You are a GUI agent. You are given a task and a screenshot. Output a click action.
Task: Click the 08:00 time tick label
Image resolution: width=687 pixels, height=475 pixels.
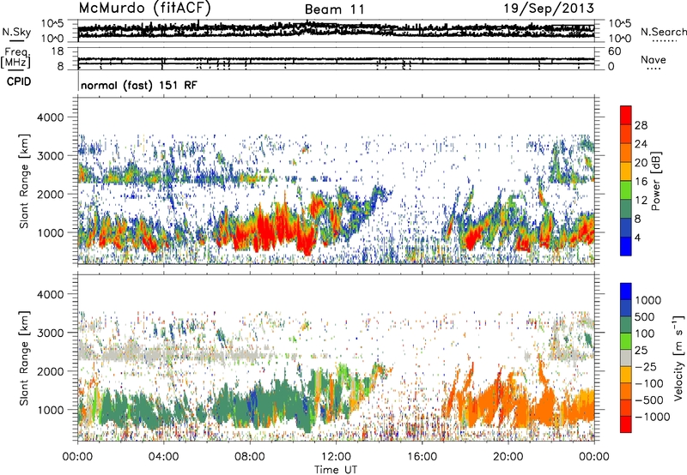click(250, 457)
